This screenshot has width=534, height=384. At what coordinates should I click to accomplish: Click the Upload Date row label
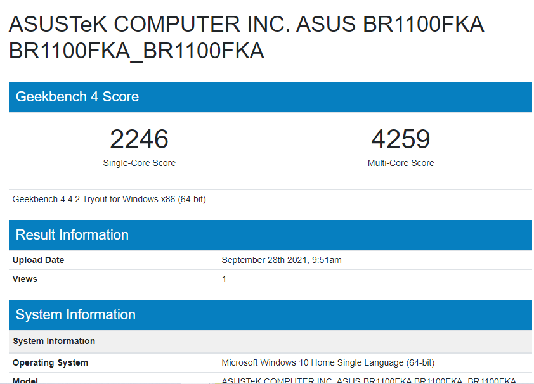pyautogui.click(x=38, y=260)
